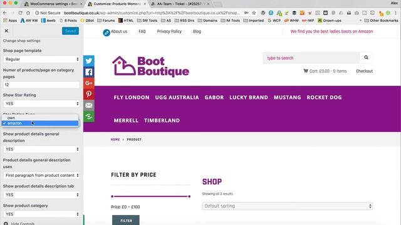Share the page via the email envelope icon
Image resolution: width=401 pixels, height=225 pixels.
point(89,106)
